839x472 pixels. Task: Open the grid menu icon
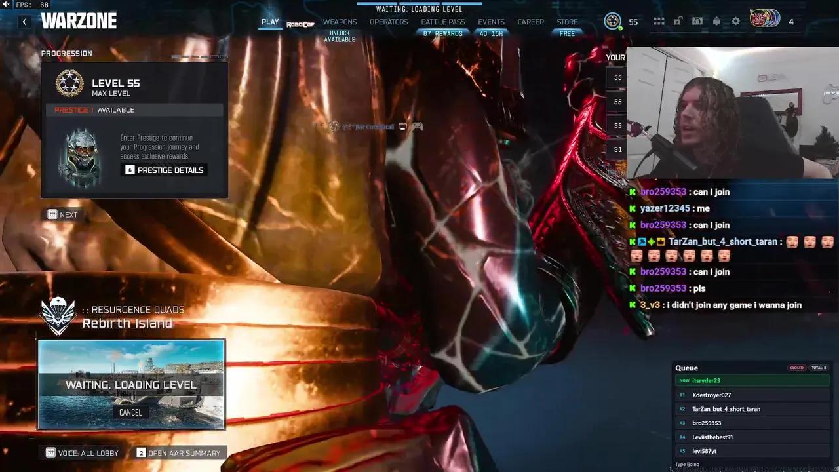[659, 22]
